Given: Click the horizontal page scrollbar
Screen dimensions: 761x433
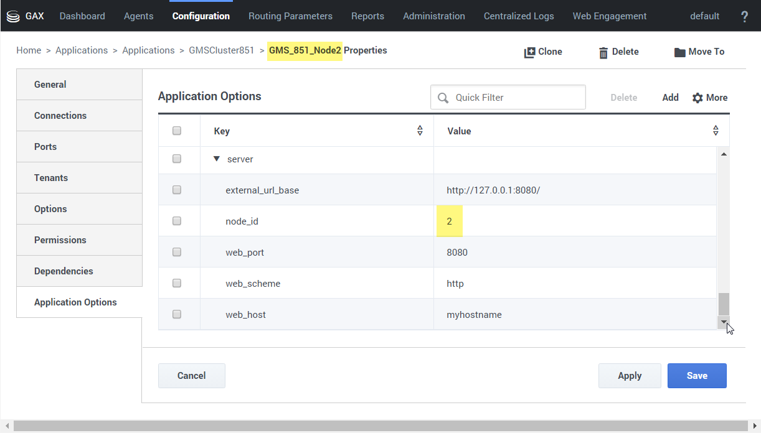Looking at the screenshot, I should pyautogui.click(x=380, y=426).
